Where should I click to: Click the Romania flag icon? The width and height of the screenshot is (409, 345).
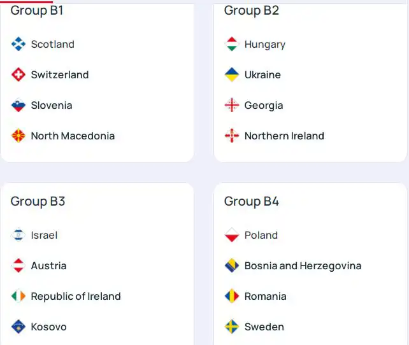[x=232, y=296]
